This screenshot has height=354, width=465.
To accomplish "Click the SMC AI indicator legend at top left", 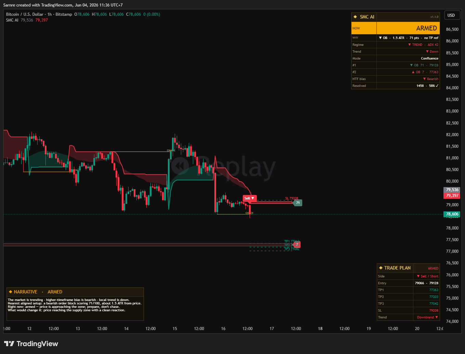I will point(12,20).
